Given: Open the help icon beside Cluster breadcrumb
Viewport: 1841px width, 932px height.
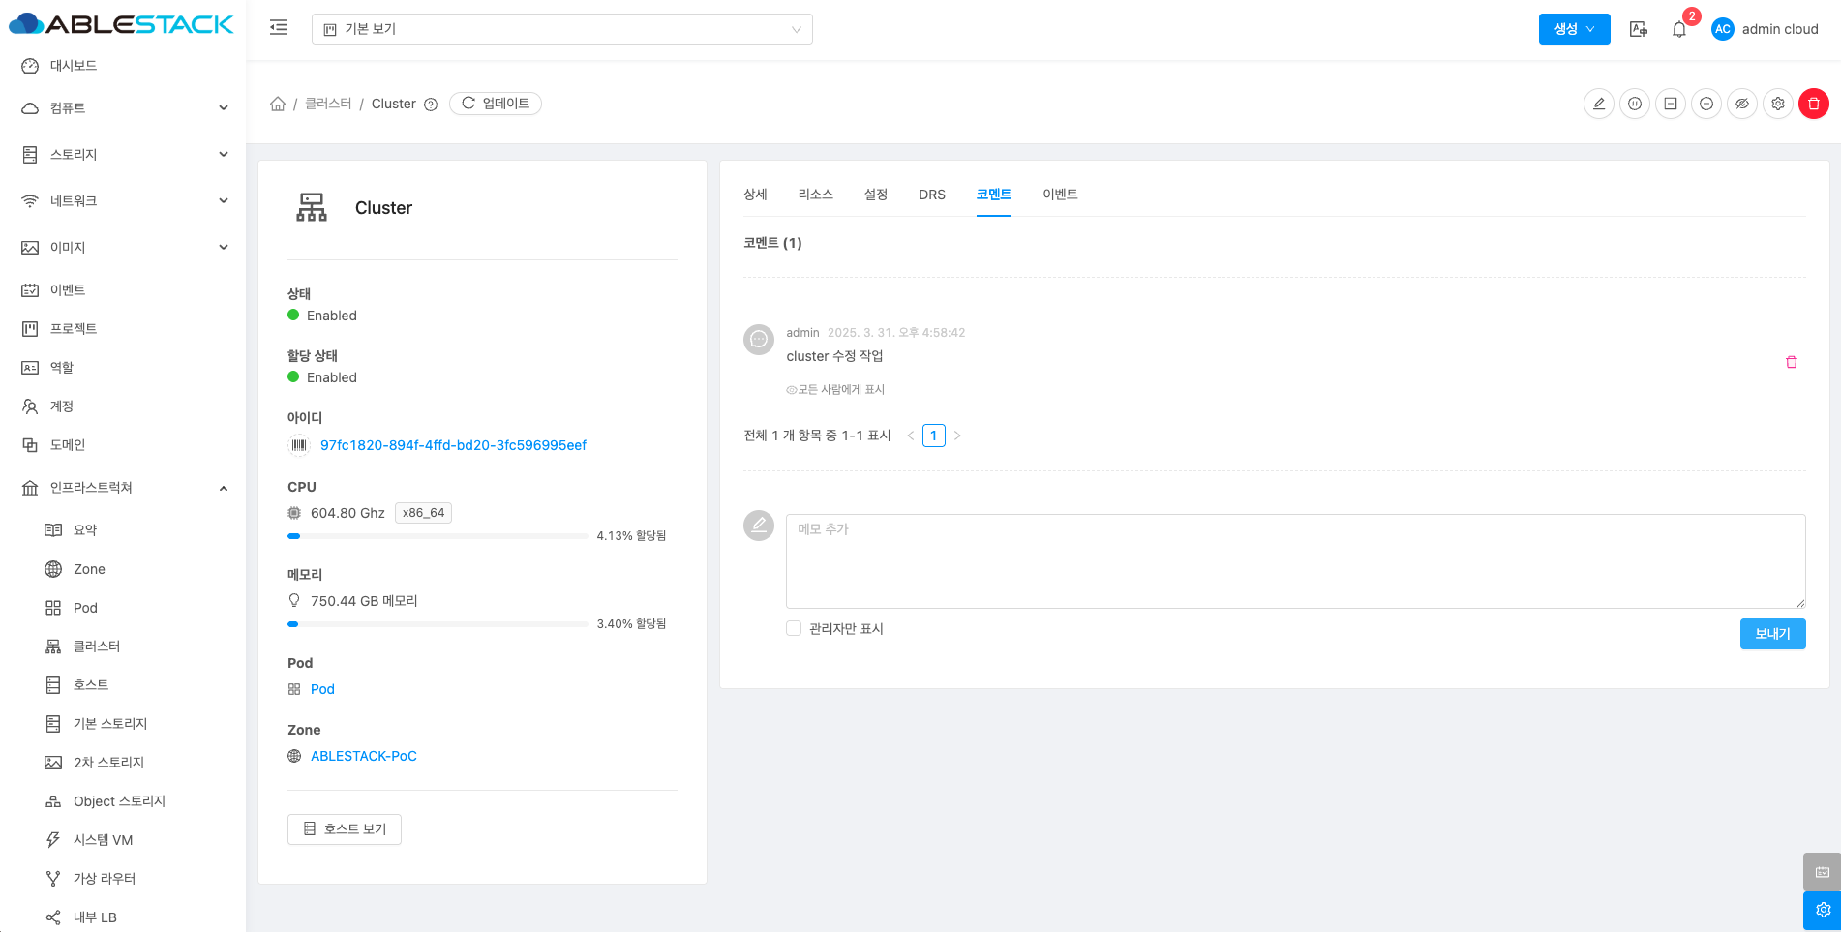Looking at the screenshot, I should (x=431, y=105).
